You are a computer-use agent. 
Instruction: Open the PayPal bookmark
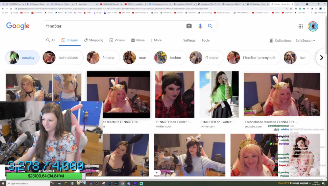pyautogui.click(x=59, y=13)
